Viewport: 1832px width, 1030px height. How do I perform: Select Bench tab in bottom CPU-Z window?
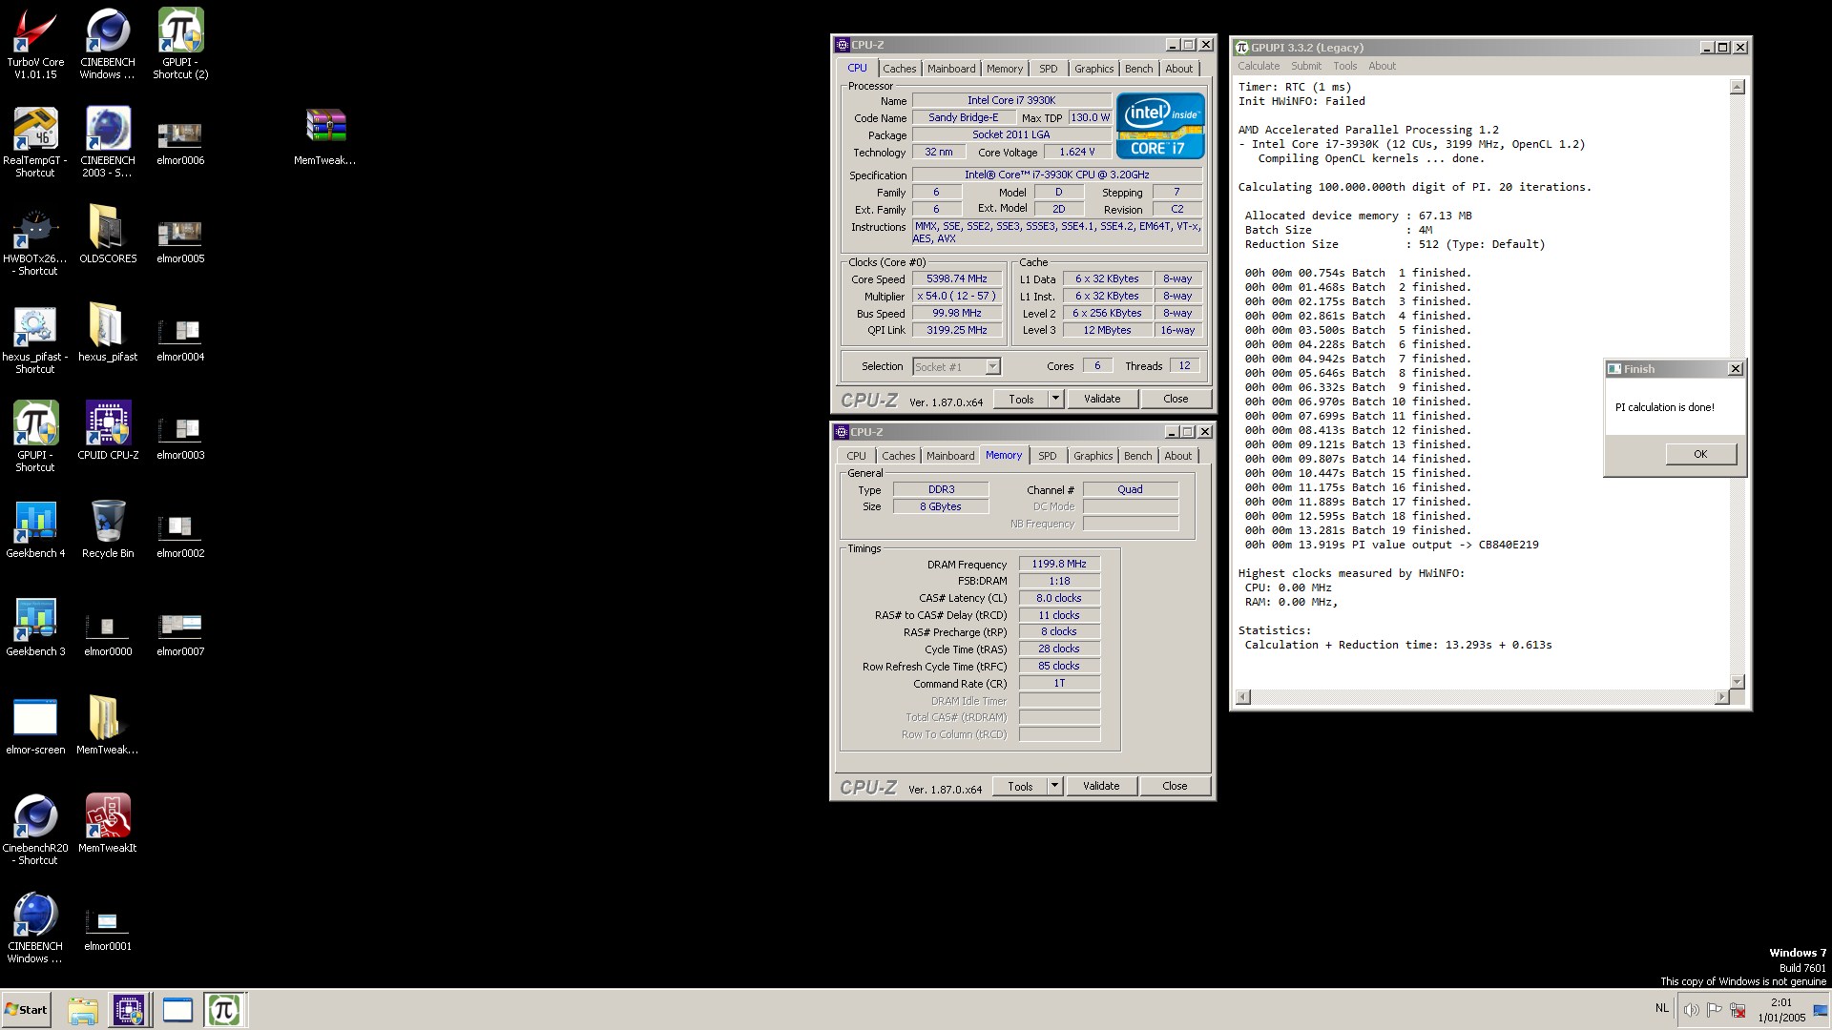point(1137,456)
